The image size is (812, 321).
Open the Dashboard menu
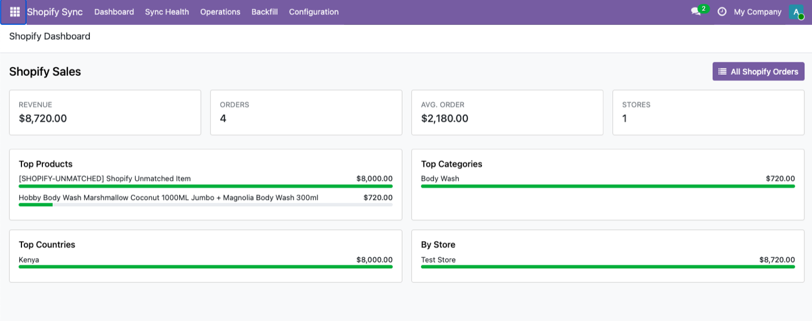[114, 12]
